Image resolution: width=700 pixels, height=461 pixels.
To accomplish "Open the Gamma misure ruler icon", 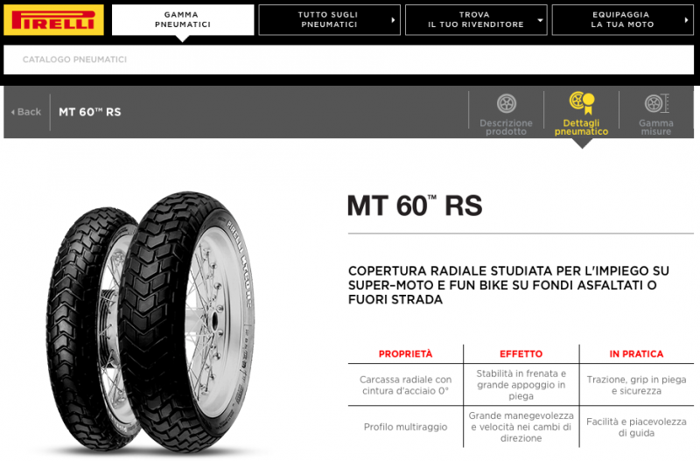I will [656, 103].
